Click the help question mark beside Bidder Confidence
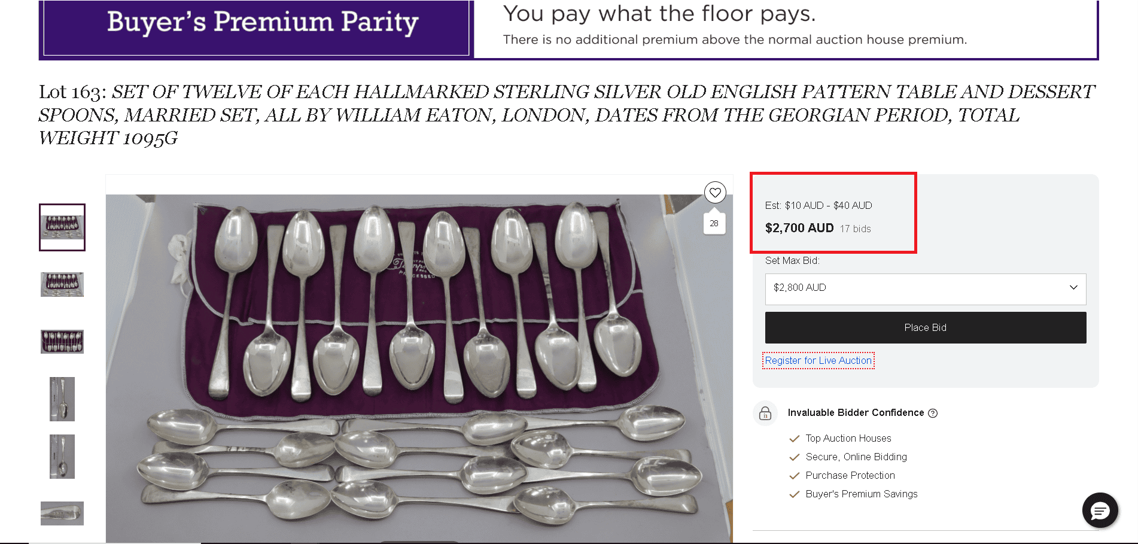Viewport: 1138px width, 544px height. coord(933,413)
